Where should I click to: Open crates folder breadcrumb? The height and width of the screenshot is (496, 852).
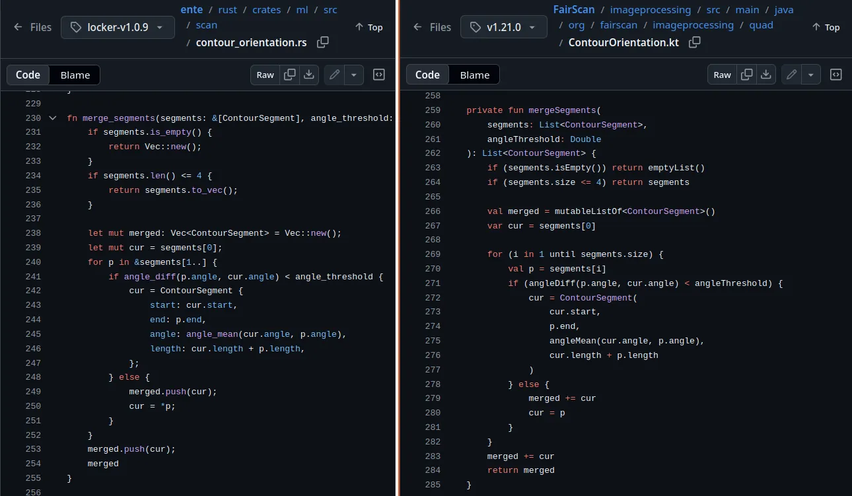(266, 10)
